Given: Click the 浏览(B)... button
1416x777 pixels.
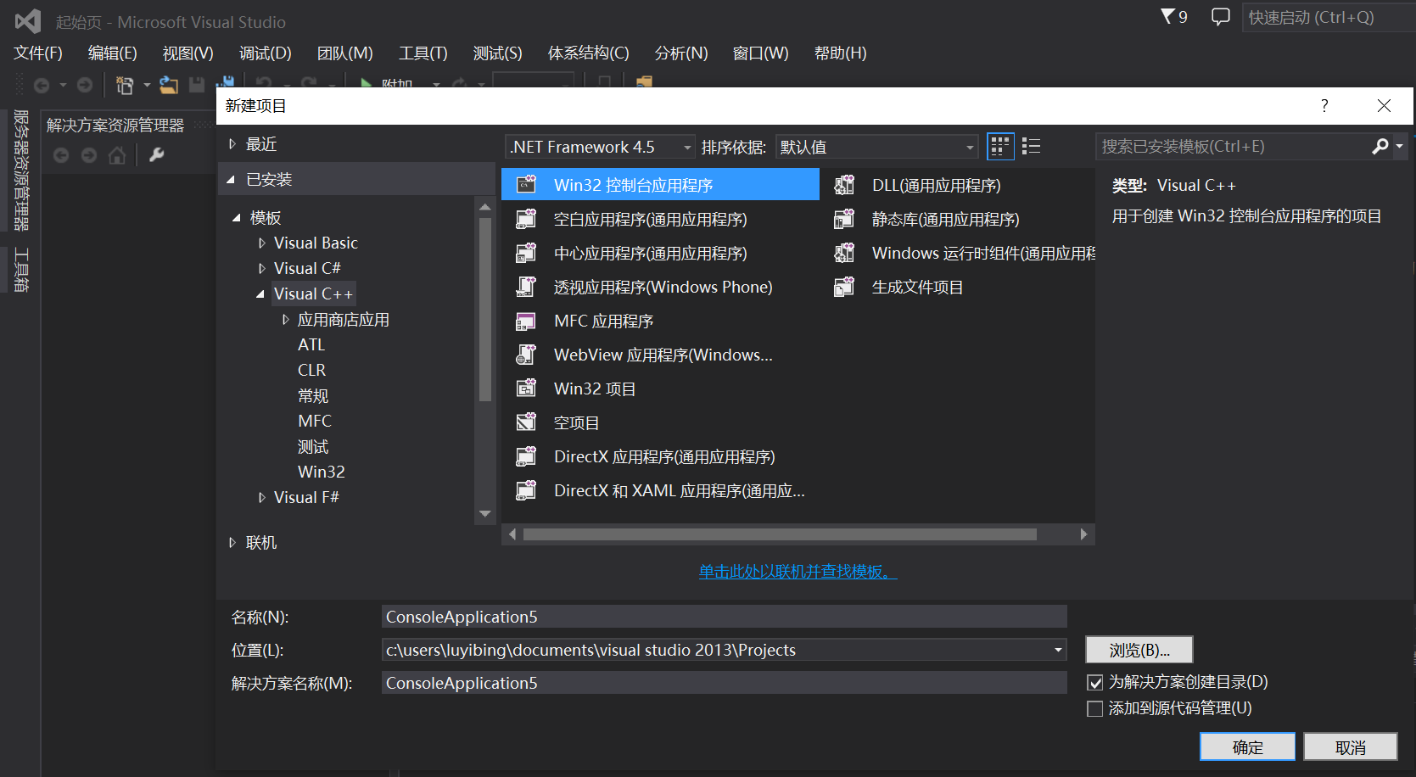Looking at the screenshot, I should (x=1139, y=650).
